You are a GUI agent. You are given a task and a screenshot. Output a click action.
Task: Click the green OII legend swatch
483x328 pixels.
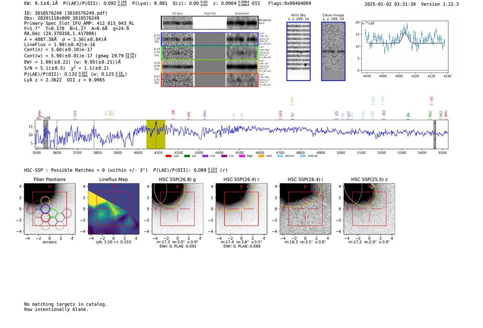pos(187,156)
